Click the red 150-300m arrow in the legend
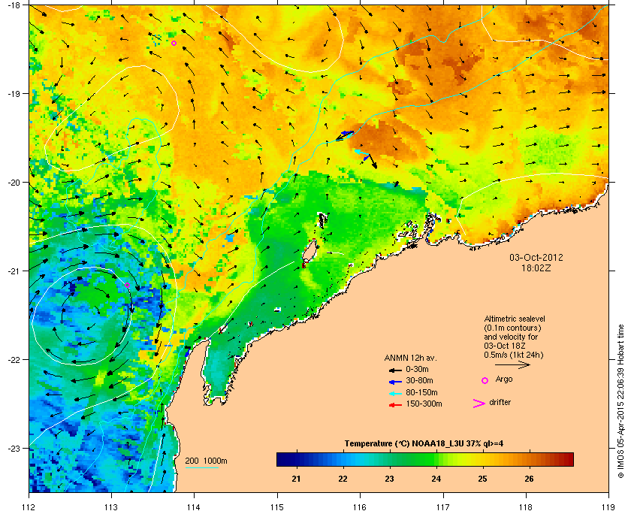Image resolution: width=631 pixels, height=511 pixels. [395, 405]
